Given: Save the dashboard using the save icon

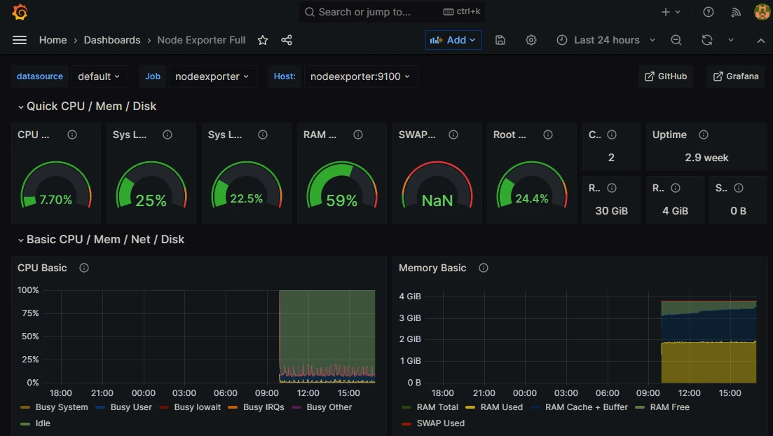Looking at the screenshot, I should [x=500, y=40].
